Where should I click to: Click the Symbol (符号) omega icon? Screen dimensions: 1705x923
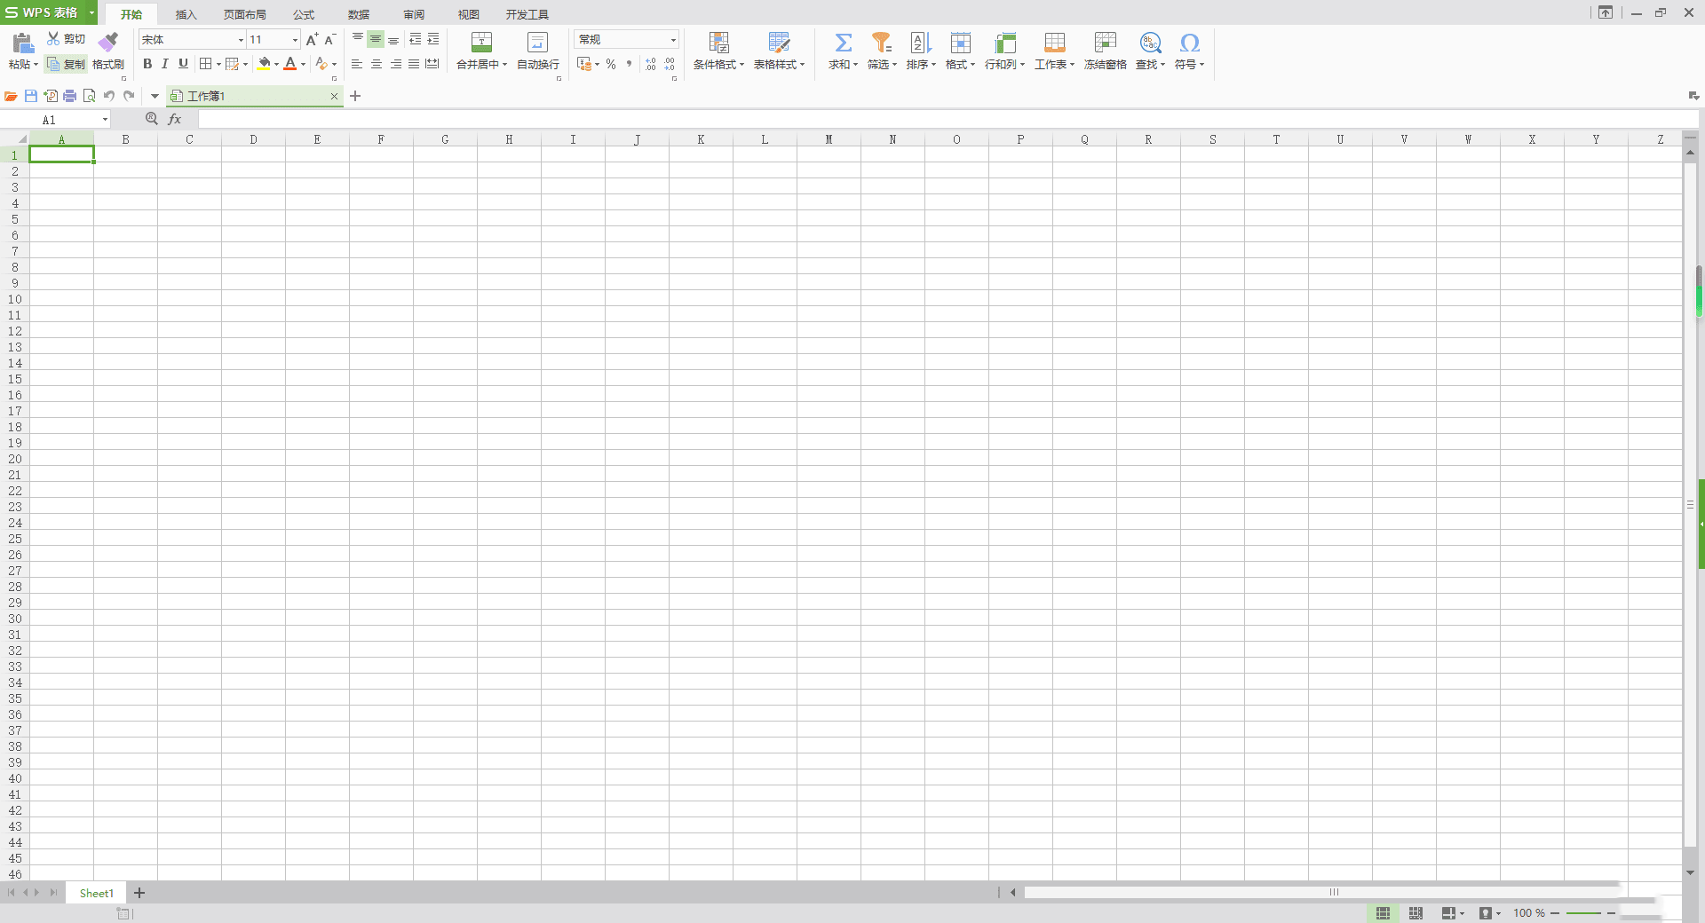coord(1189,42)
